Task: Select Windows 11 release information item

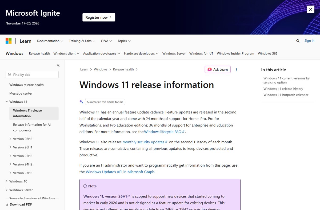Action: (x=34, y=113)
